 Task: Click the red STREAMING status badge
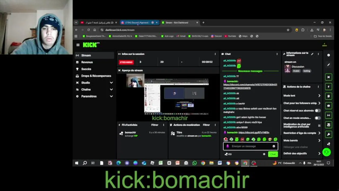tap(126, 62)
